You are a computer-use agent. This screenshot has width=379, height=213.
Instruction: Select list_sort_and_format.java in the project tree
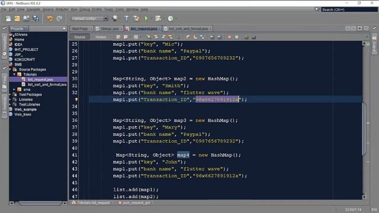coord(47,85)
